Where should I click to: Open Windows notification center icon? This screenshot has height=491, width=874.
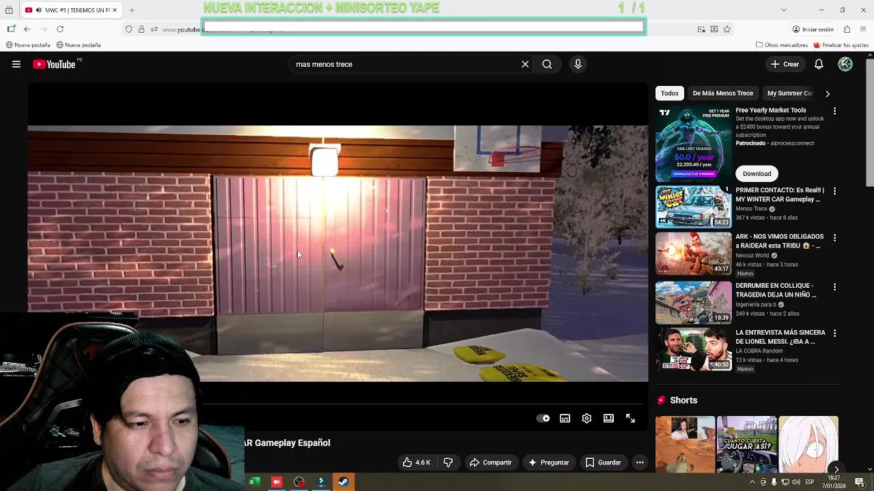click(x=860, y=482)
